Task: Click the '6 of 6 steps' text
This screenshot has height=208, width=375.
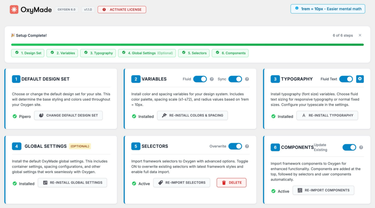Action: tap(343, 36)
